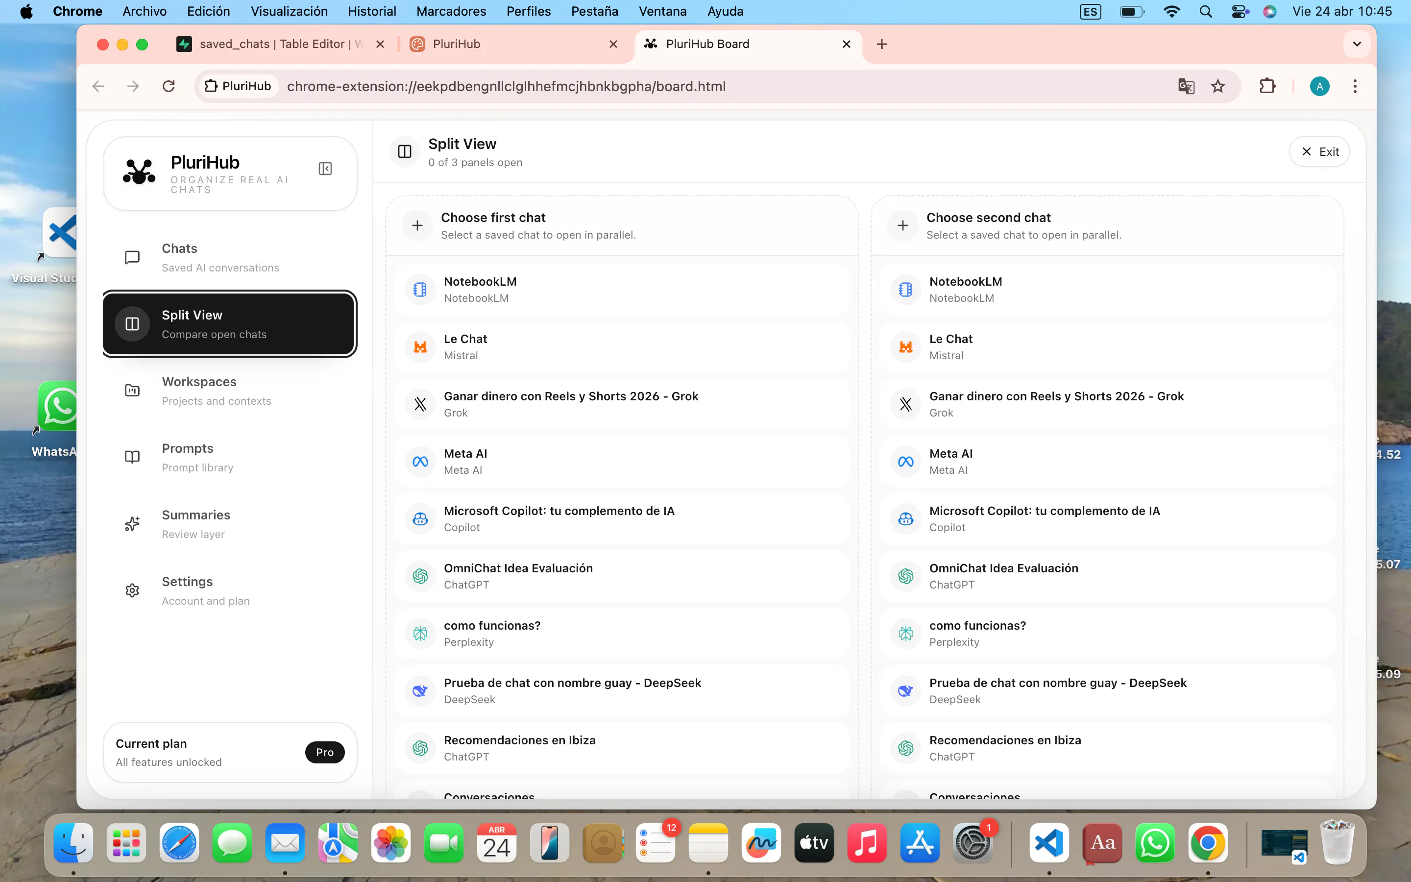Choose DeepSeek icon in first panel

click(420, 691)
